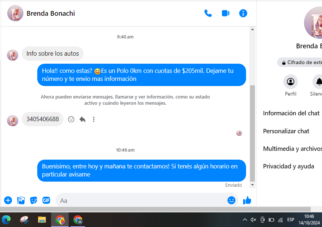322x227 pixels.
Task: Expand Privacidad y ayuda section
Action: pyautogui.click(x=288, y=166)
